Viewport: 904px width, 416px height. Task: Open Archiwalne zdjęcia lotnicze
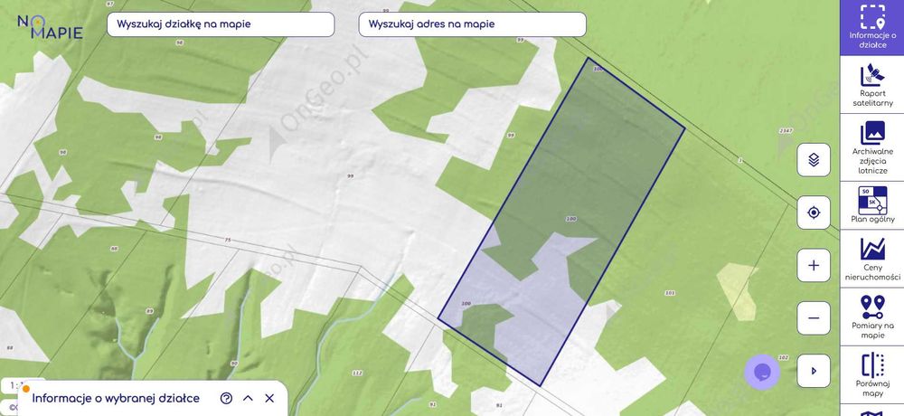pos(871,147)
